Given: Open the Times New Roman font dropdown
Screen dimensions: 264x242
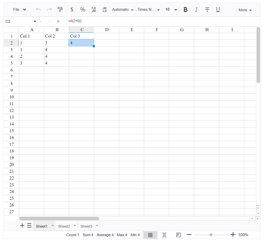Looking at the screenshot, I should click(149, 10).
